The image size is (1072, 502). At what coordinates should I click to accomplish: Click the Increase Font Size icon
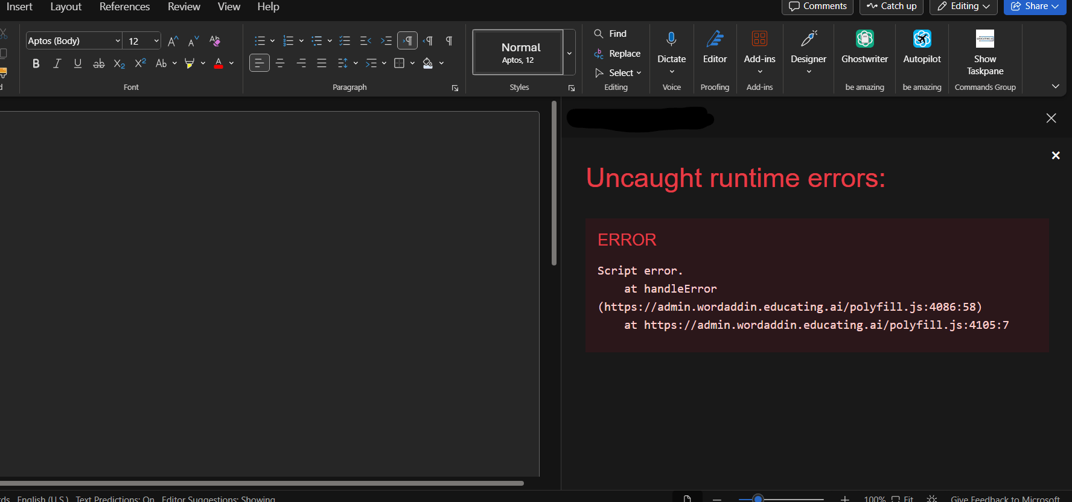(x=173, y=41)
